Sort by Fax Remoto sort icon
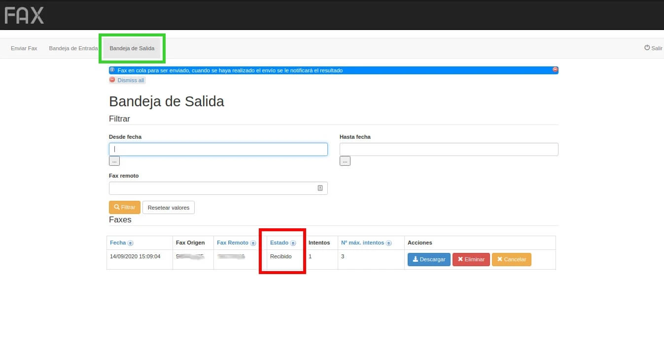The height and width of the screenshot is (339, 664). click(x=253, y=243)
